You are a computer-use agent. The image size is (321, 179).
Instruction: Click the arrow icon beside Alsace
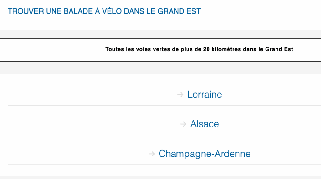pyautogui.click(x=183, y=124)
